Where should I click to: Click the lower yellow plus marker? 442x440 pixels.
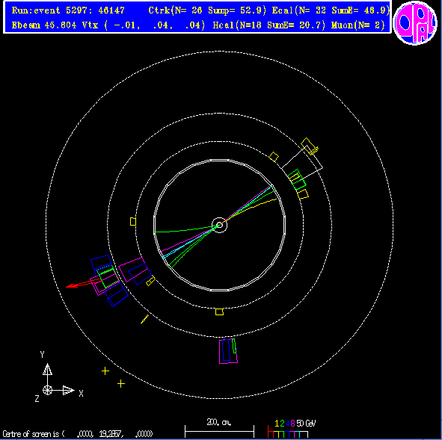pos(121,384)
